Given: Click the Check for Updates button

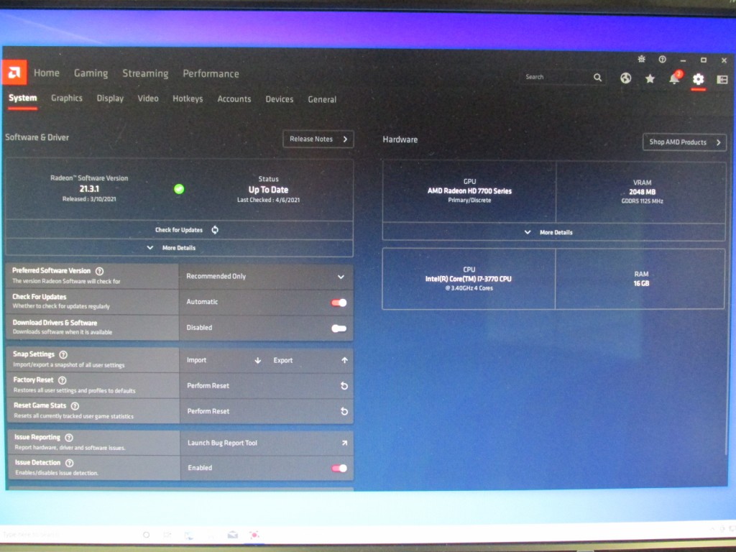Looking at the screenshot, I should click(x=179, y=230).
